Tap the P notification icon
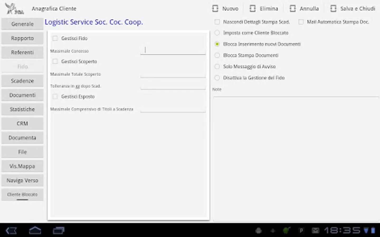This screenshot has width=380, height=237. 301,231
